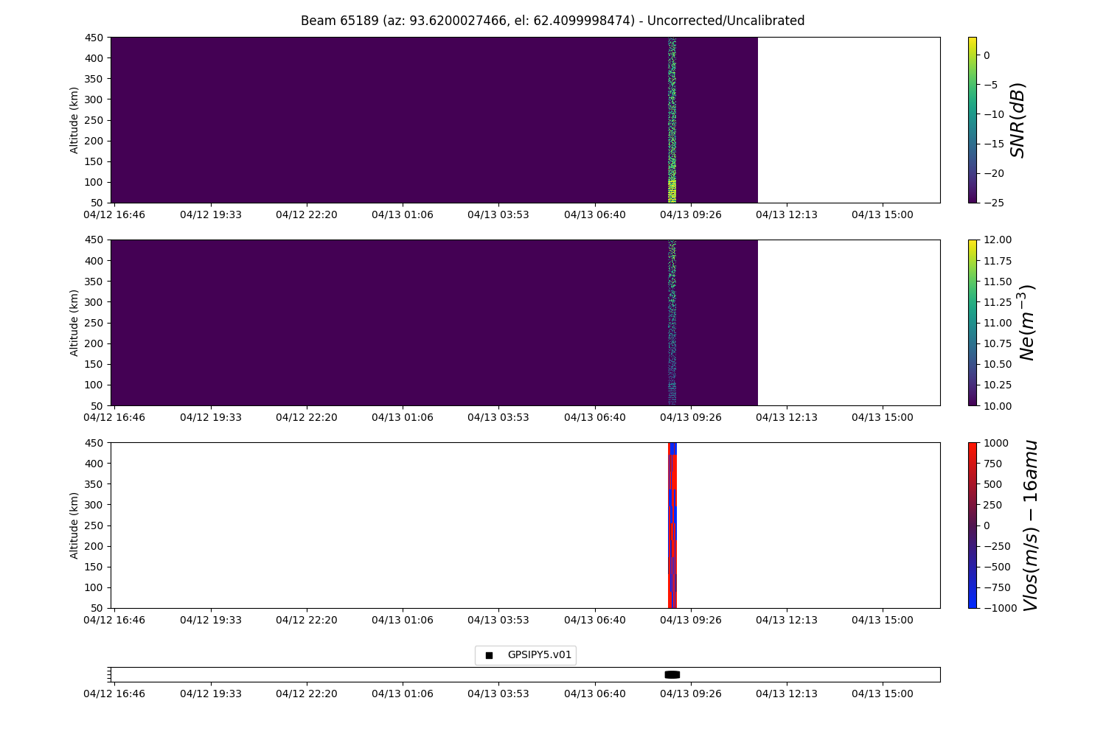
Task: Click the black square legend marker
Action: [489, 655]
